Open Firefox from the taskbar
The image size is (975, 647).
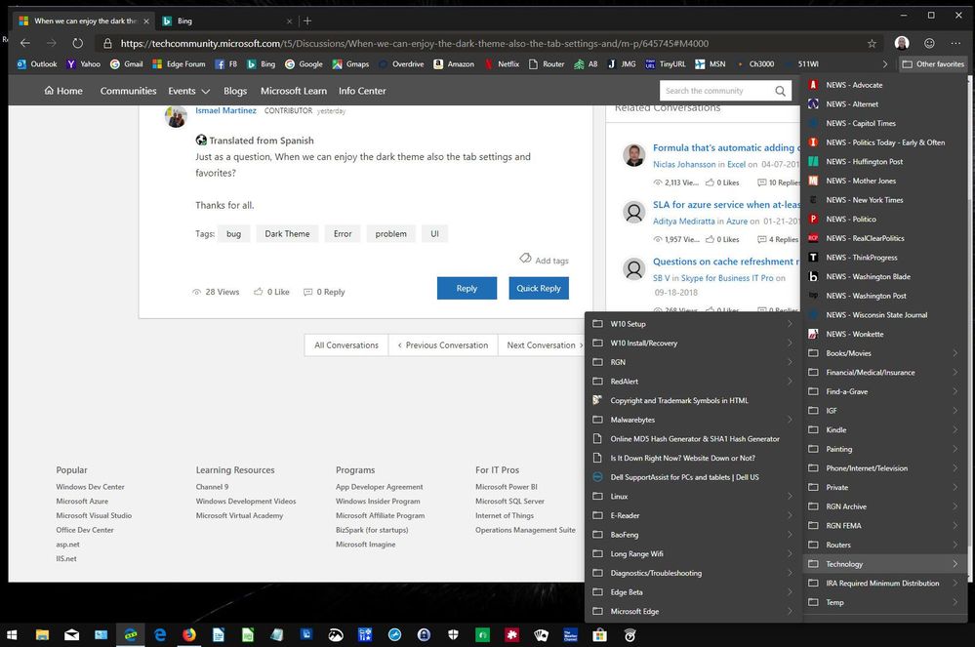click(x=188, y=634)
